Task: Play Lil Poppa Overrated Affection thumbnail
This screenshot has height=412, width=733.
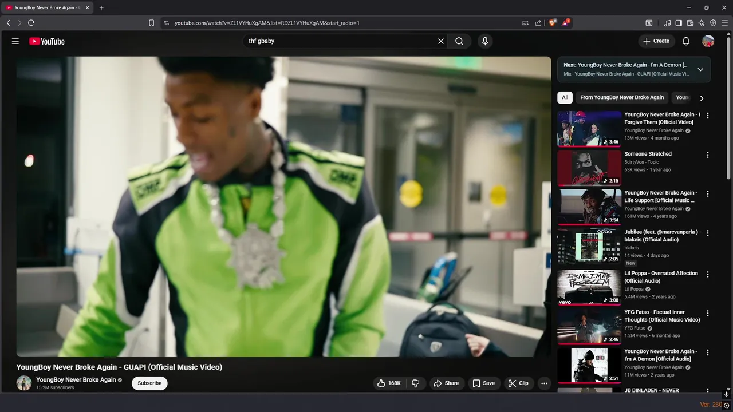Action: coord(589,287)
